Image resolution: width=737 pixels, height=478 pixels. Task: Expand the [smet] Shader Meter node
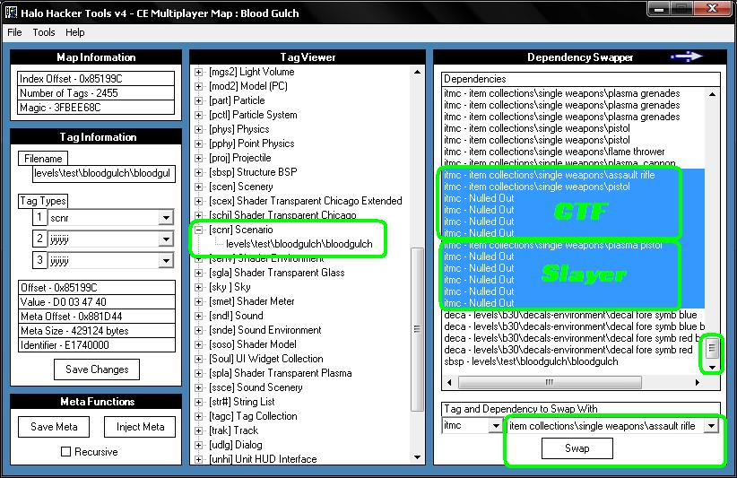(199, 301)
